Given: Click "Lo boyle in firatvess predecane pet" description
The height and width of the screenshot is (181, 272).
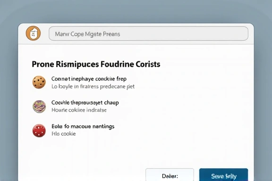Looking at the screenshot, I should pyautogui.click(x=93, y=86).
